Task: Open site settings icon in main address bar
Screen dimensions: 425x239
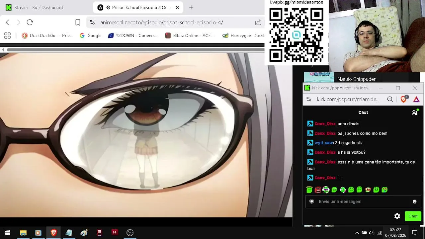Action: [92, 22]
